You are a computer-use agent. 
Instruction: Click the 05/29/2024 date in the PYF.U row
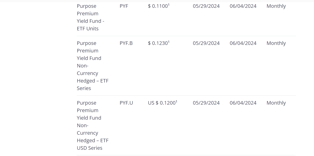coord(206,103)
